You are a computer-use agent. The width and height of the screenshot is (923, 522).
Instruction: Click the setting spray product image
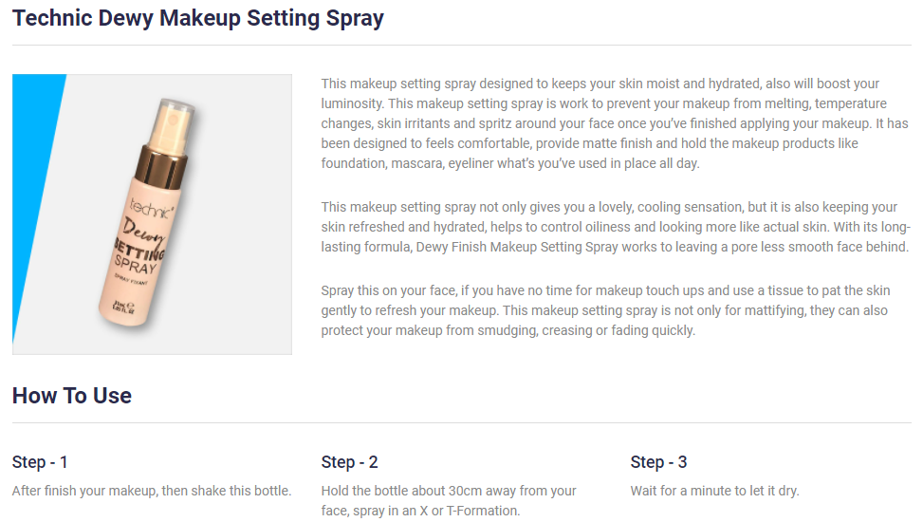[152, 214]
